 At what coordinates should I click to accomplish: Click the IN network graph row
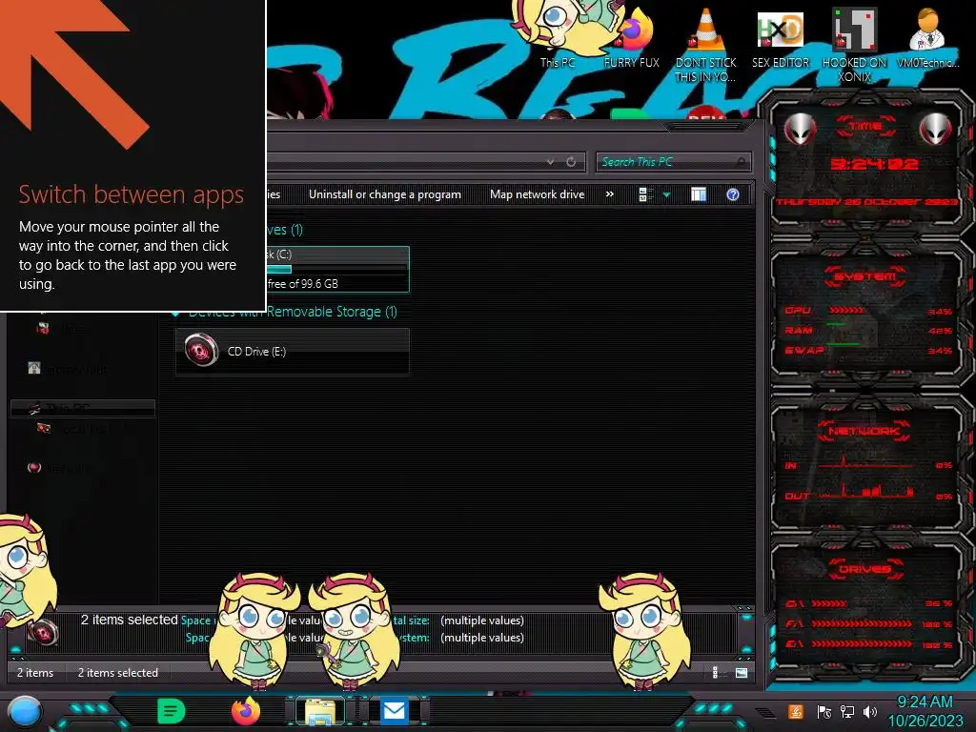[868, 464]
